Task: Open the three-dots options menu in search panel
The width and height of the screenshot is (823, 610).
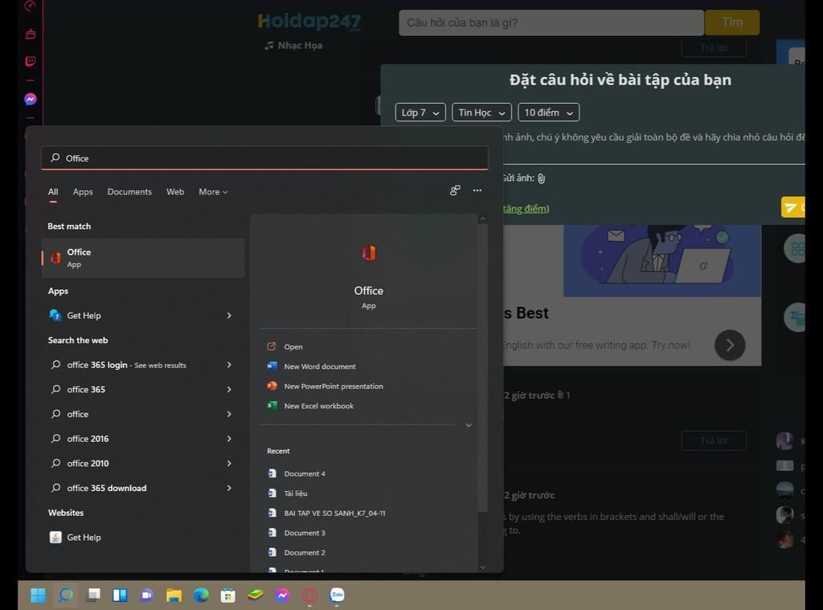Action: point(477,190)
